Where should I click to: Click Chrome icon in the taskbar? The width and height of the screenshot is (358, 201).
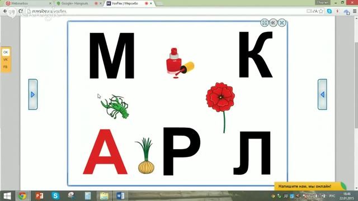click(x=22, y=196)
